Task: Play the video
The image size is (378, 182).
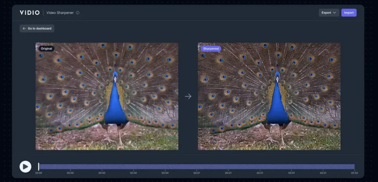Action: (25, 167)
